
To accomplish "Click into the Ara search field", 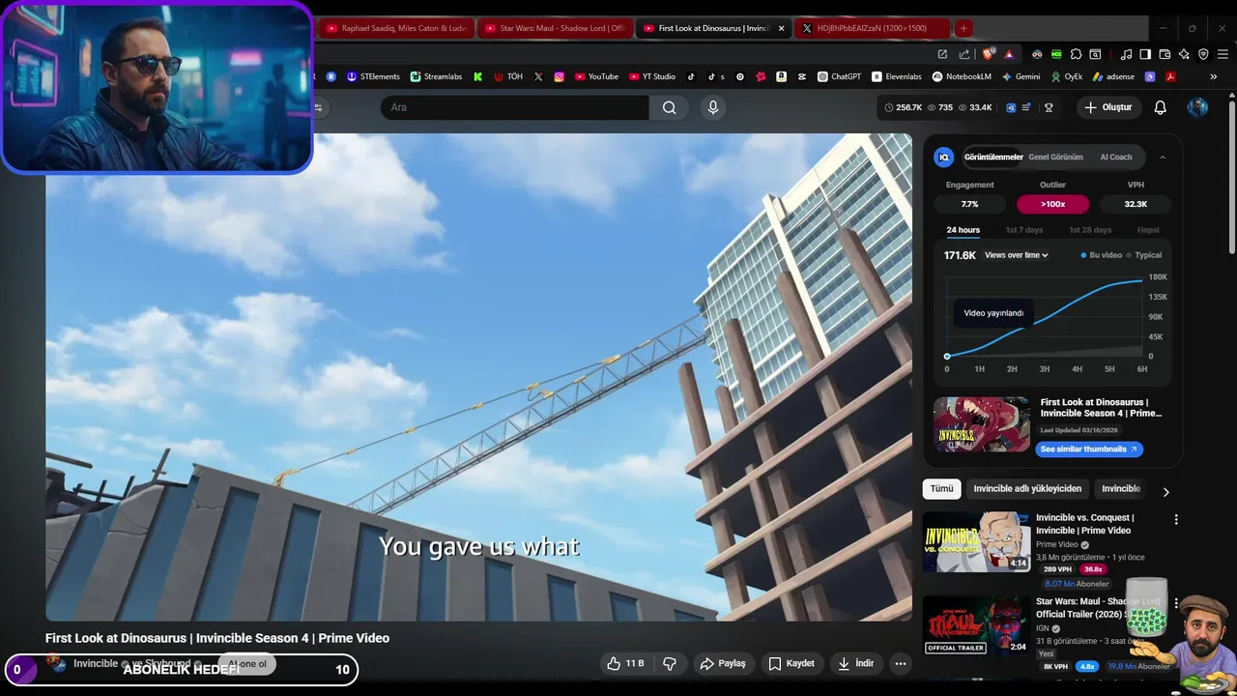I will (x=515, y=107).
